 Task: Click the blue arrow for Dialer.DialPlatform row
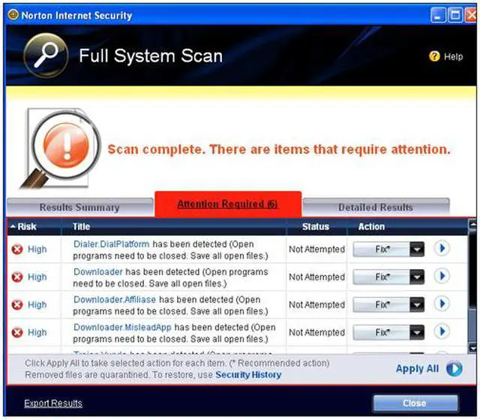[442, 249]
